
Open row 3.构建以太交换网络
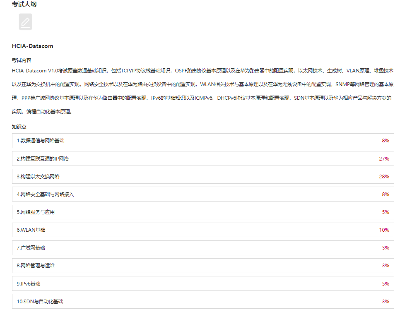pos(203,177)
